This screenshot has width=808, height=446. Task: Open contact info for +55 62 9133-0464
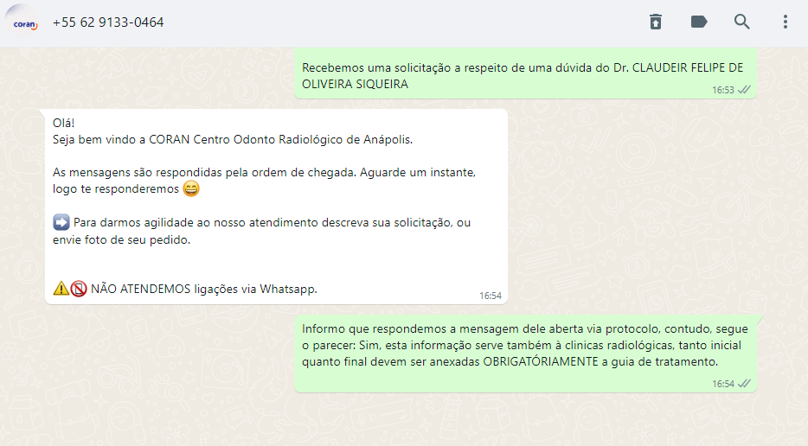tap(107, 22)
